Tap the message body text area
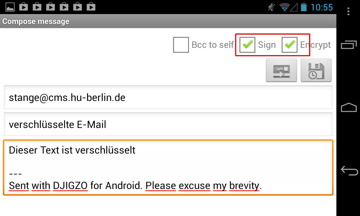 (168, 167)
